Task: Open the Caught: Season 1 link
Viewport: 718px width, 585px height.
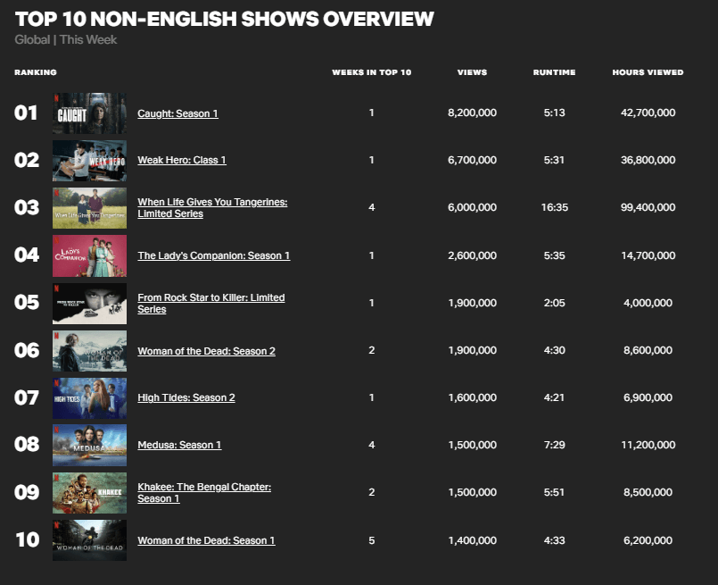Action: pyautogui.click(x=177, y=113)
